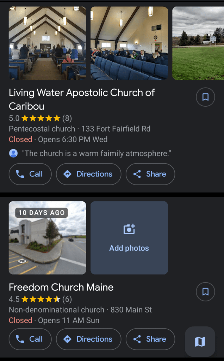View the 4.5 star rating for Freedom Church
The width and height of the screenshot is (224, 361).
pos(41,299)
